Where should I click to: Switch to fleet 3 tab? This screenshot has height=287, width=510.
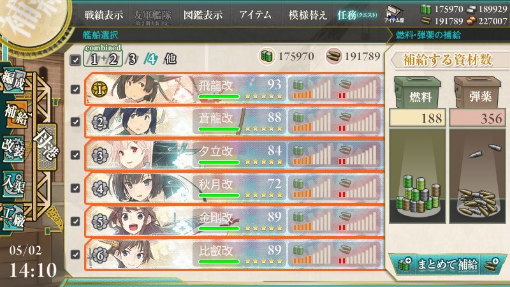pos(132,59)
